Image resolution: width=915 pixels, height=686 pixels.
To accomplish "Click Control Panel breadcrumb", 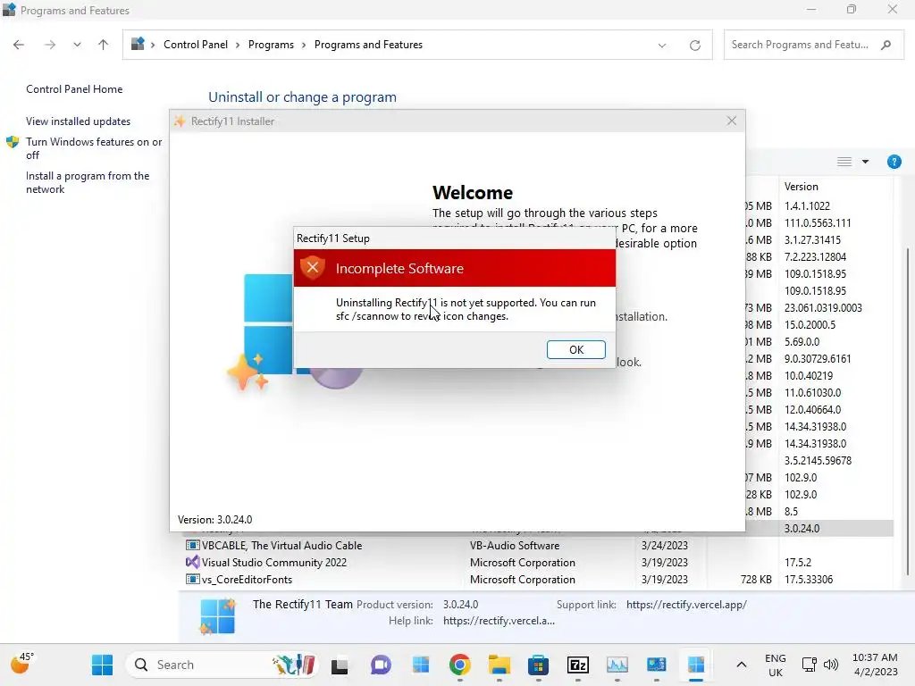I will click(196, 45).
